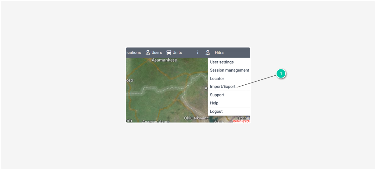Click the Anaman-Akura place label on map

coord(156,121)
